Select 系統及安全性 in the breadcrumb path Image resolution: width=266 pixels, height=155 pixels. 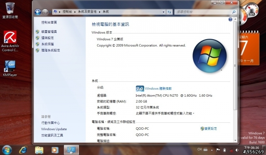[87, 12]
